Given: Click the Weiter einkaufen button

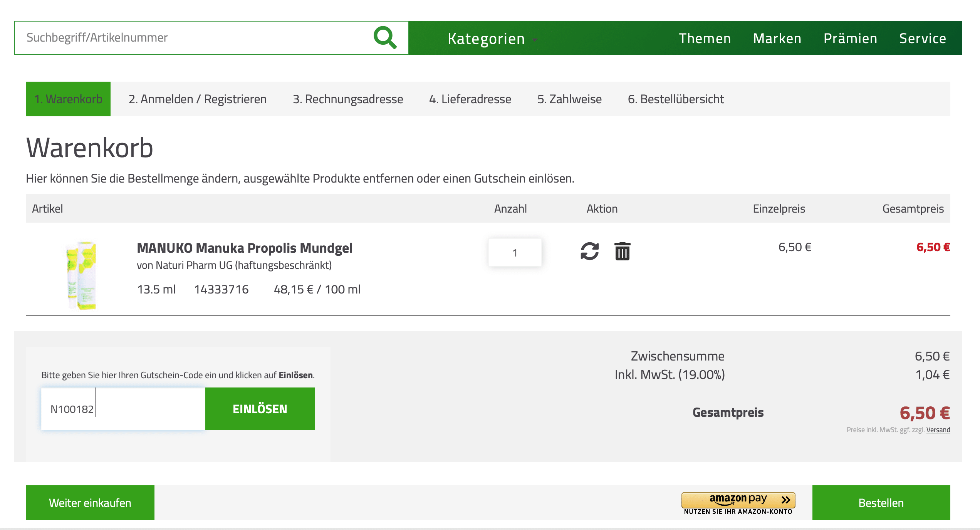Looking at the screenshot, I should (x=90, y=503).
